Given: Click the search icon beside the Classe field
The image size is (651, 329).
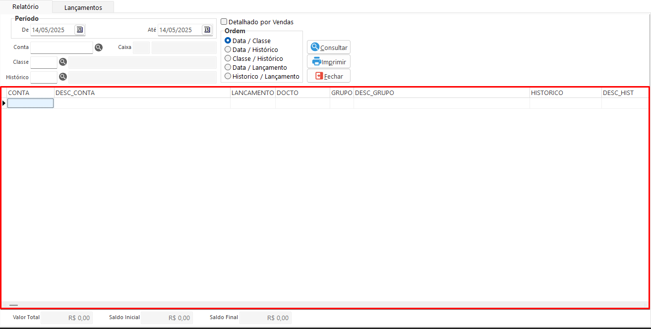Looking at the screenshot, I should point(63,62).
